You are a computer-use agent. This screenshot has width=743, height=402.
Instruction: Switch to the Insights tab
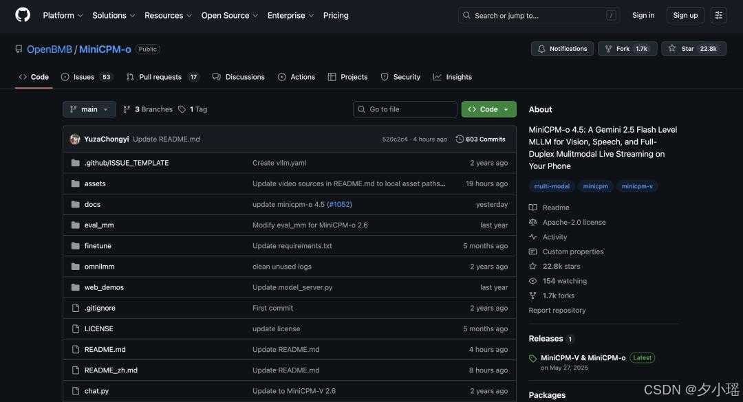(453, 77)
